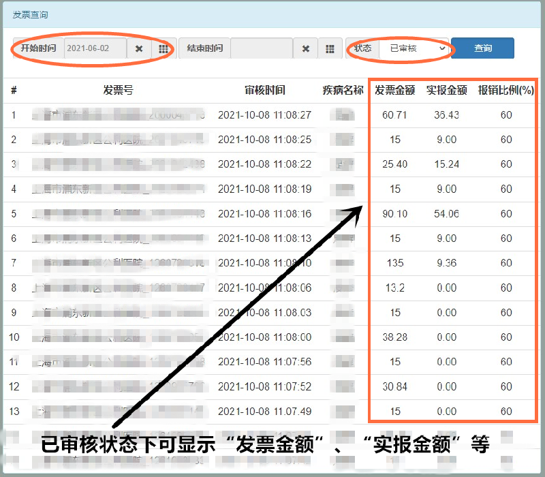Select row 5 audit time 11:08:16
The width and height of the screenshot is (545, 477).
click(x=264, y=214)
